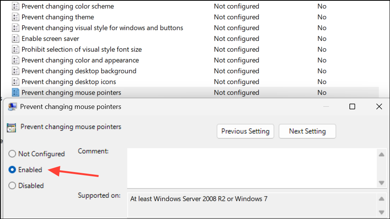
Task: Click the Comment scrollbar down arrow
Action: [x=382, y=183]
